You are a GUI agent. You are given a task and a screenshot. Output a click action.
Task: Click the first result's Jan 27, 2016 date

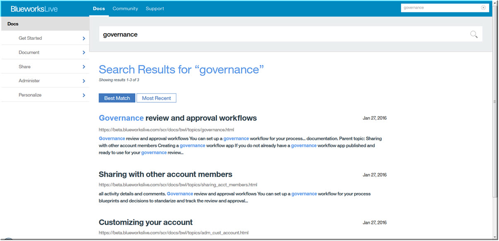click(x=375, y=118)
